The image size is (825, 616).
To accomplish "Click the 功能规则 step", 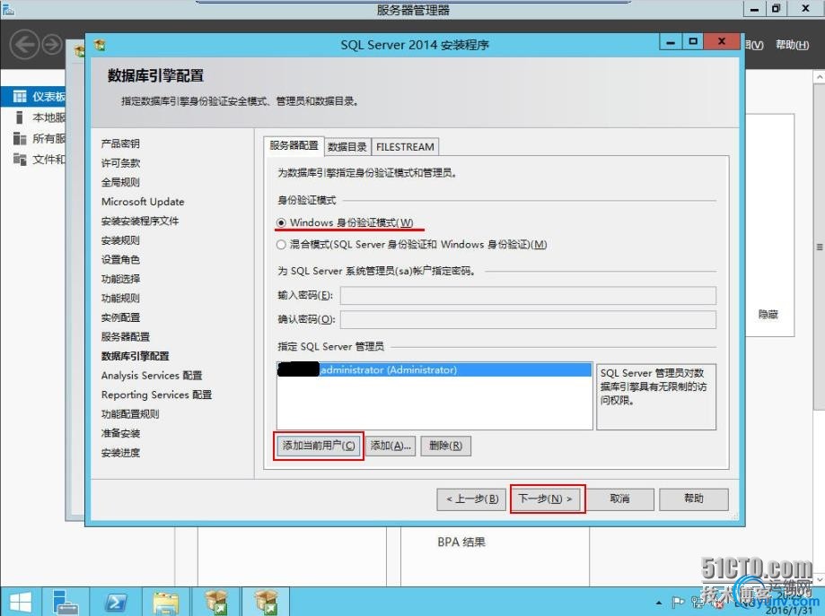I will (x=120, y=298).
